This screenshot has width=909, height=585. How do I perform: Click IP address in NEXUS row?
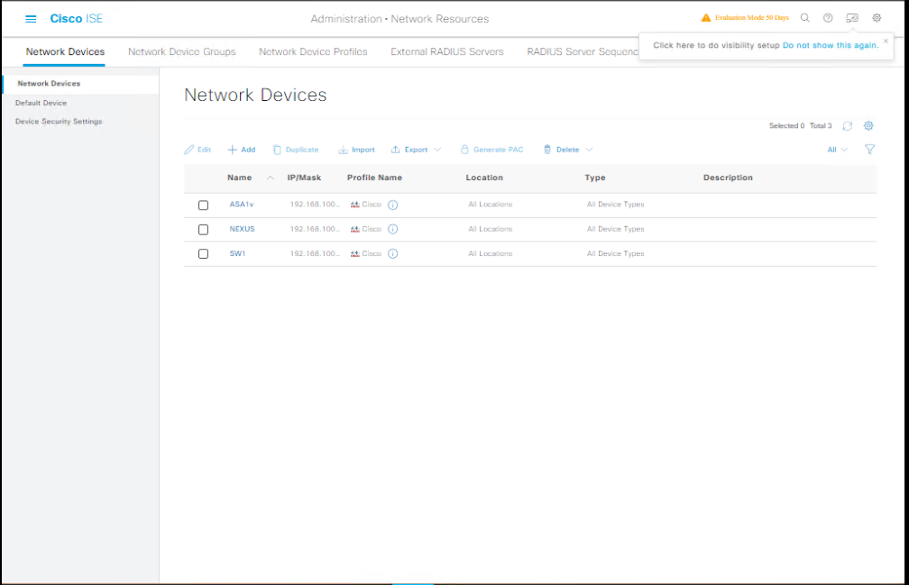[315, 229]
